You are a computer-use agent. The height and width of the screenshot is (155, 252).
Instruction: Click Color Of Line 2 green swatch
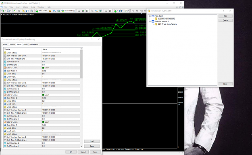pos(43,95)
